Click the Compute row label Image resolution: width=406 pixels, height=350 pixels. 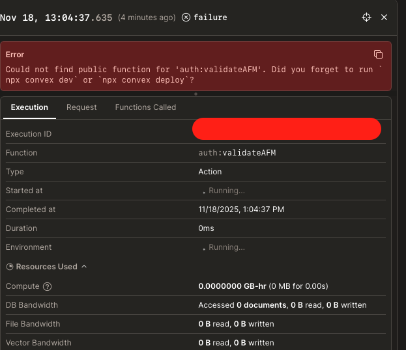point(23,286)
